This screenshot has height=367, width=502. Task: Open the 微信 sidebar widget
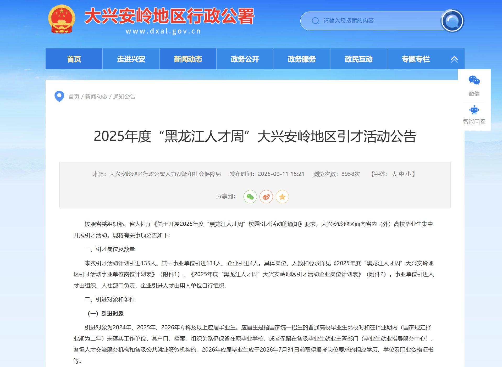[x=474, y=85]
